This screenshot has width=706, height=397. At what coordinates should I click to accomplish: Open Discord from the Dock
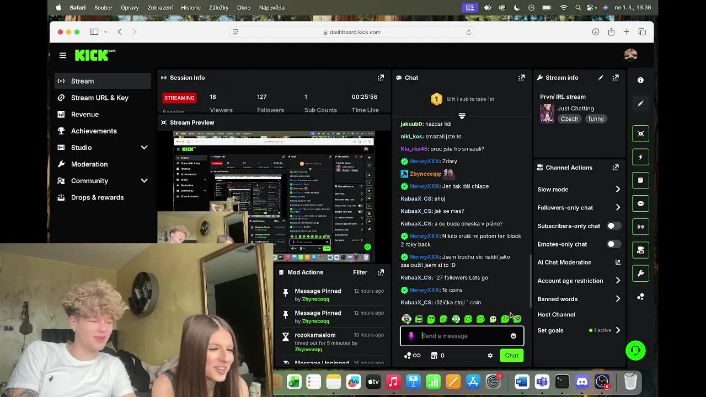582,382
